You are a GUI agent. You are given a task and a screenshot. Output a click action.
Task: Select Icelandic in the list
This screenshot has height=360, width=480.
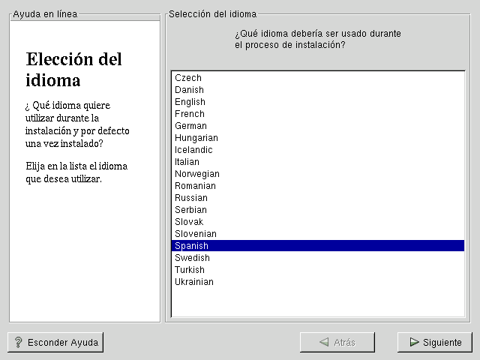pos(193,150)
